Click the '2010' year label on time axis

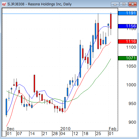point(65,129)
